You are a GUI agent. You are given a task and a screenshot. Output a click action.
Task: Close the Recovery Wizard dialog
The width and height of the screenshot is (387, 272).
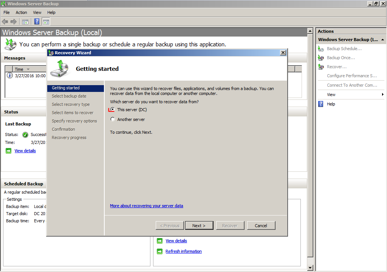point(283,53)
